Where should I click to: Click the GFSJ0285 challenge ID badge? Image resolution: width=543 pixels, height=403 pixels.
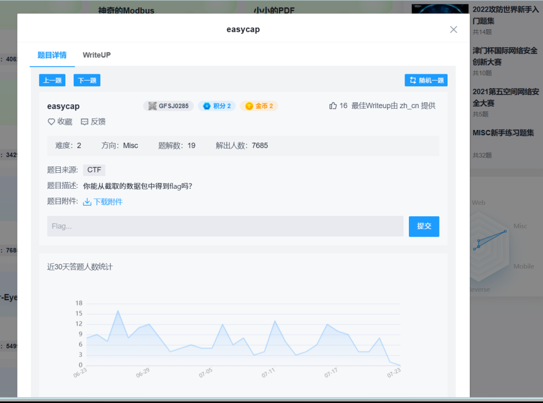tap(168, 106)
